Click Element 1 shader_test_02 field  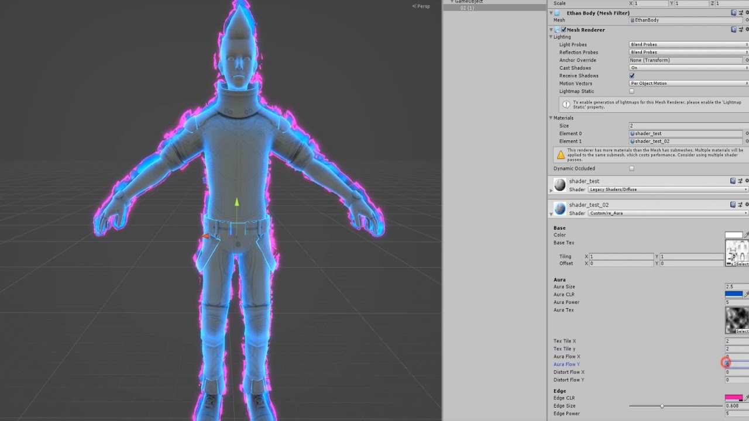686,141
